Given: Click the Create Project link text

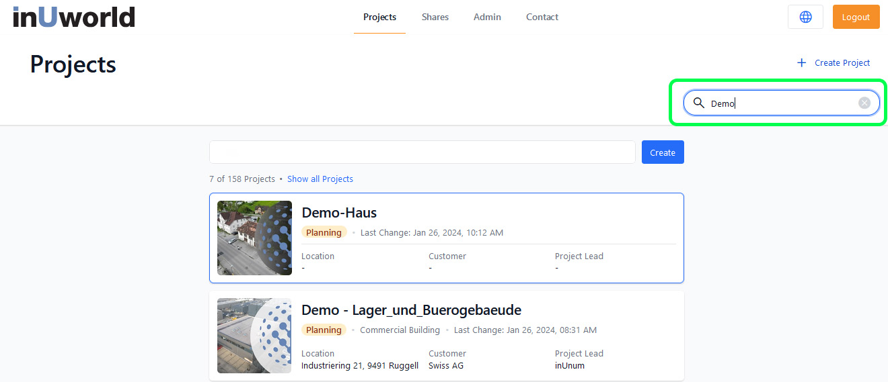Looking at the screenshot, I should [842, 62].
